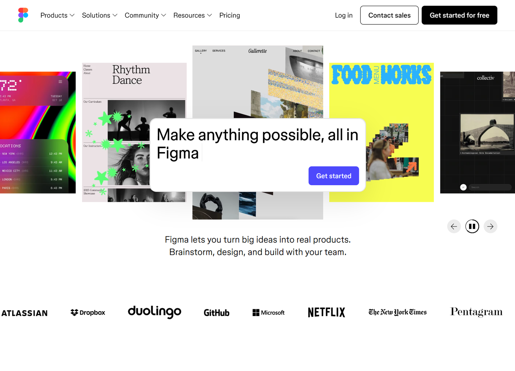Image resolution: width=515 pixels, height=371 pixels.
Task: Open the Community dropdown
Action: point(145,15)
